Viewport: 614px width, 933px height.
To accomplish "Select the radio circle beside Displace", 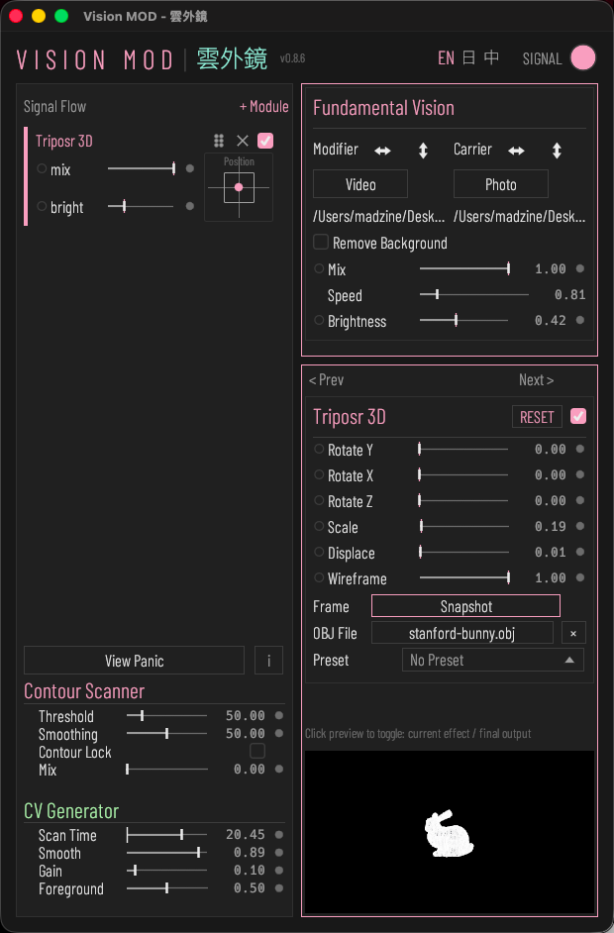I will 319,552.
